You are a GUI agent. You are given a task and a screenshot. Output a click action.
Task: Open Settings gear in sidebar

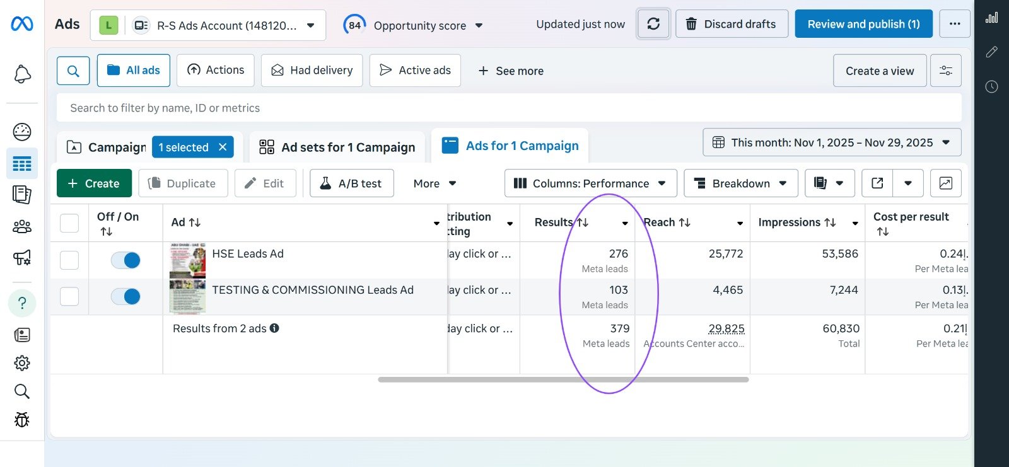click(x=22, y=363)
